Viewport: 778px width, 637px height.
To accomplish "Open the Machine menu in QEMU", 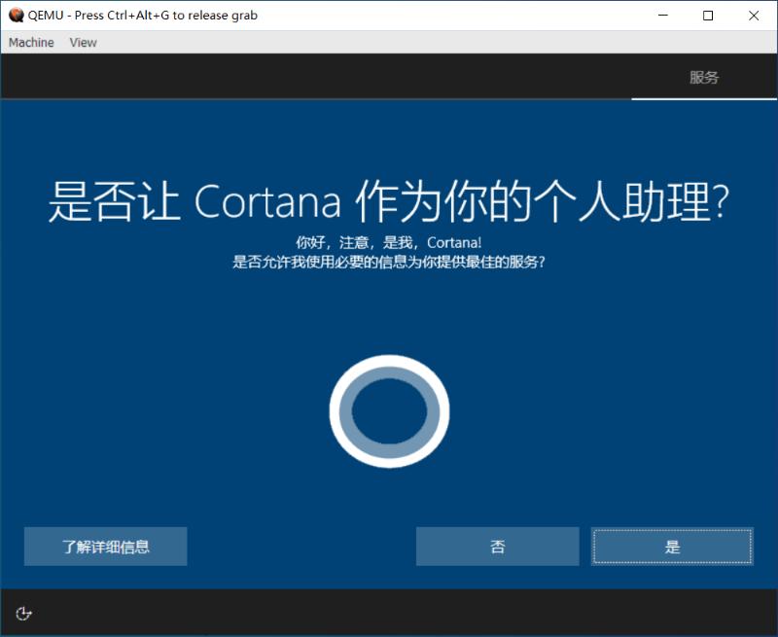I will click(30, 42).
